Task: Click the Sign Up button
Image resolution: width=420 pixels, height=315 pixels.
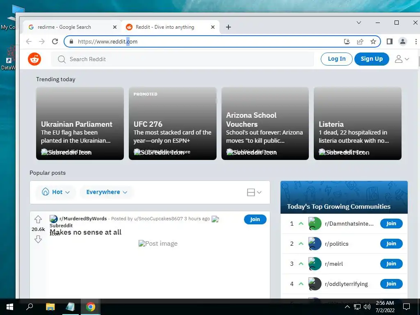Action: 372,59
